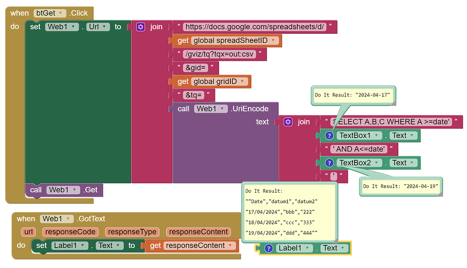Edit the "&gid=" text string

(x=195, y=68)
